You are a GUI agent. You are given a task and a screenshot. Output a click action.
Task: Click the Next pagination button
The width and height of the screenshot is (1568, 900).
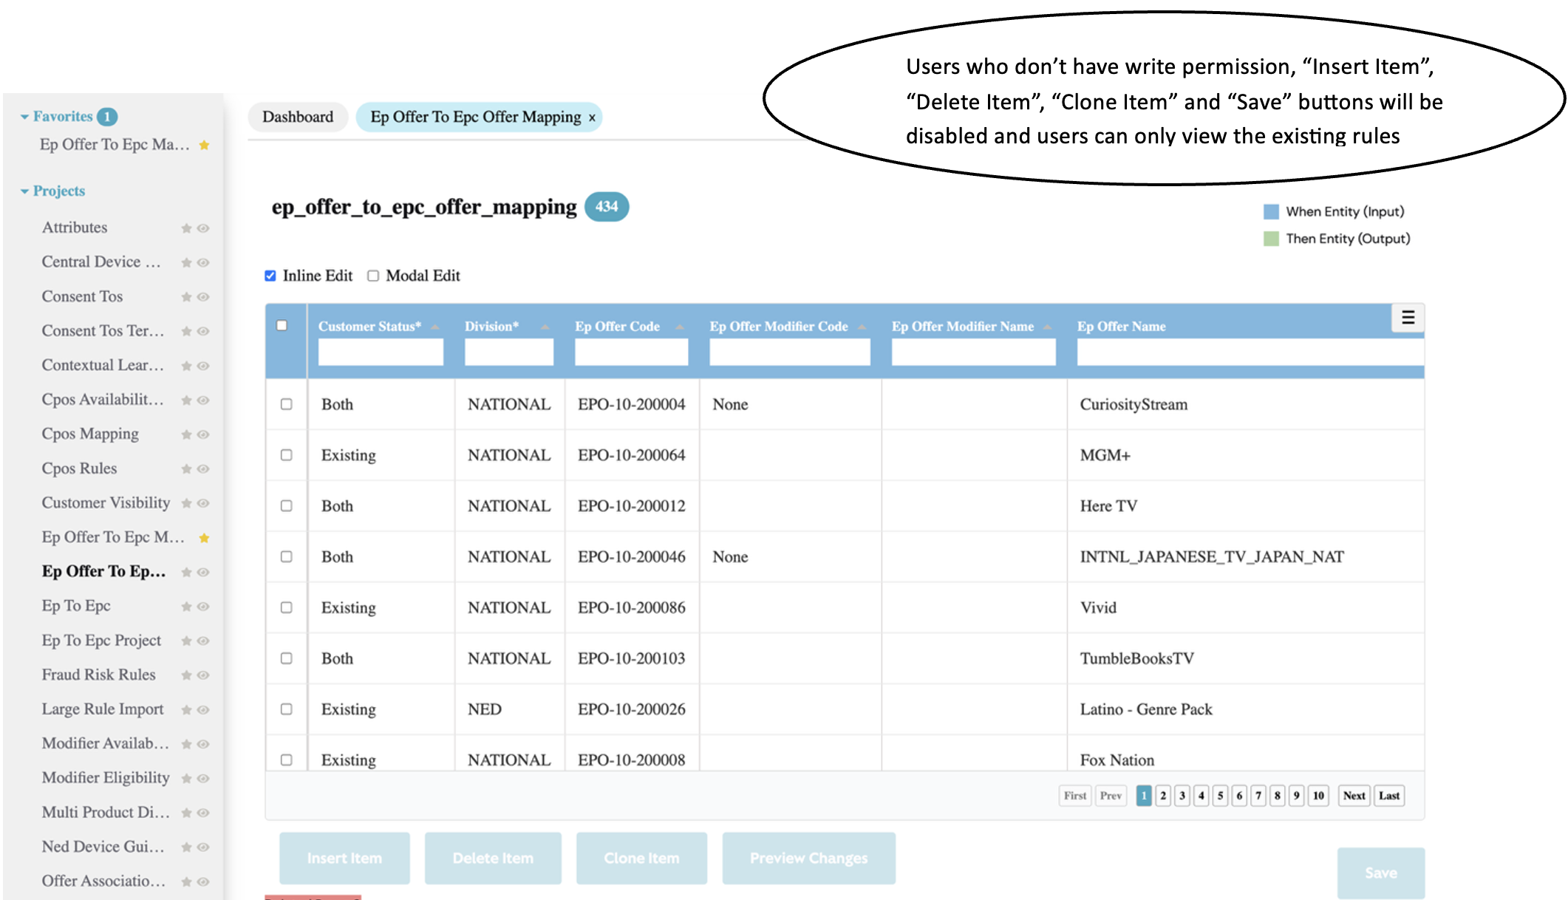(1354, 796)
